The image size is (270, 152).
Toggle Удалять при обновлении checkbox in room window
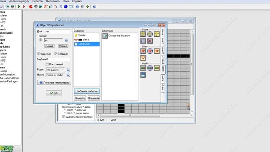[x=63, y=117]
